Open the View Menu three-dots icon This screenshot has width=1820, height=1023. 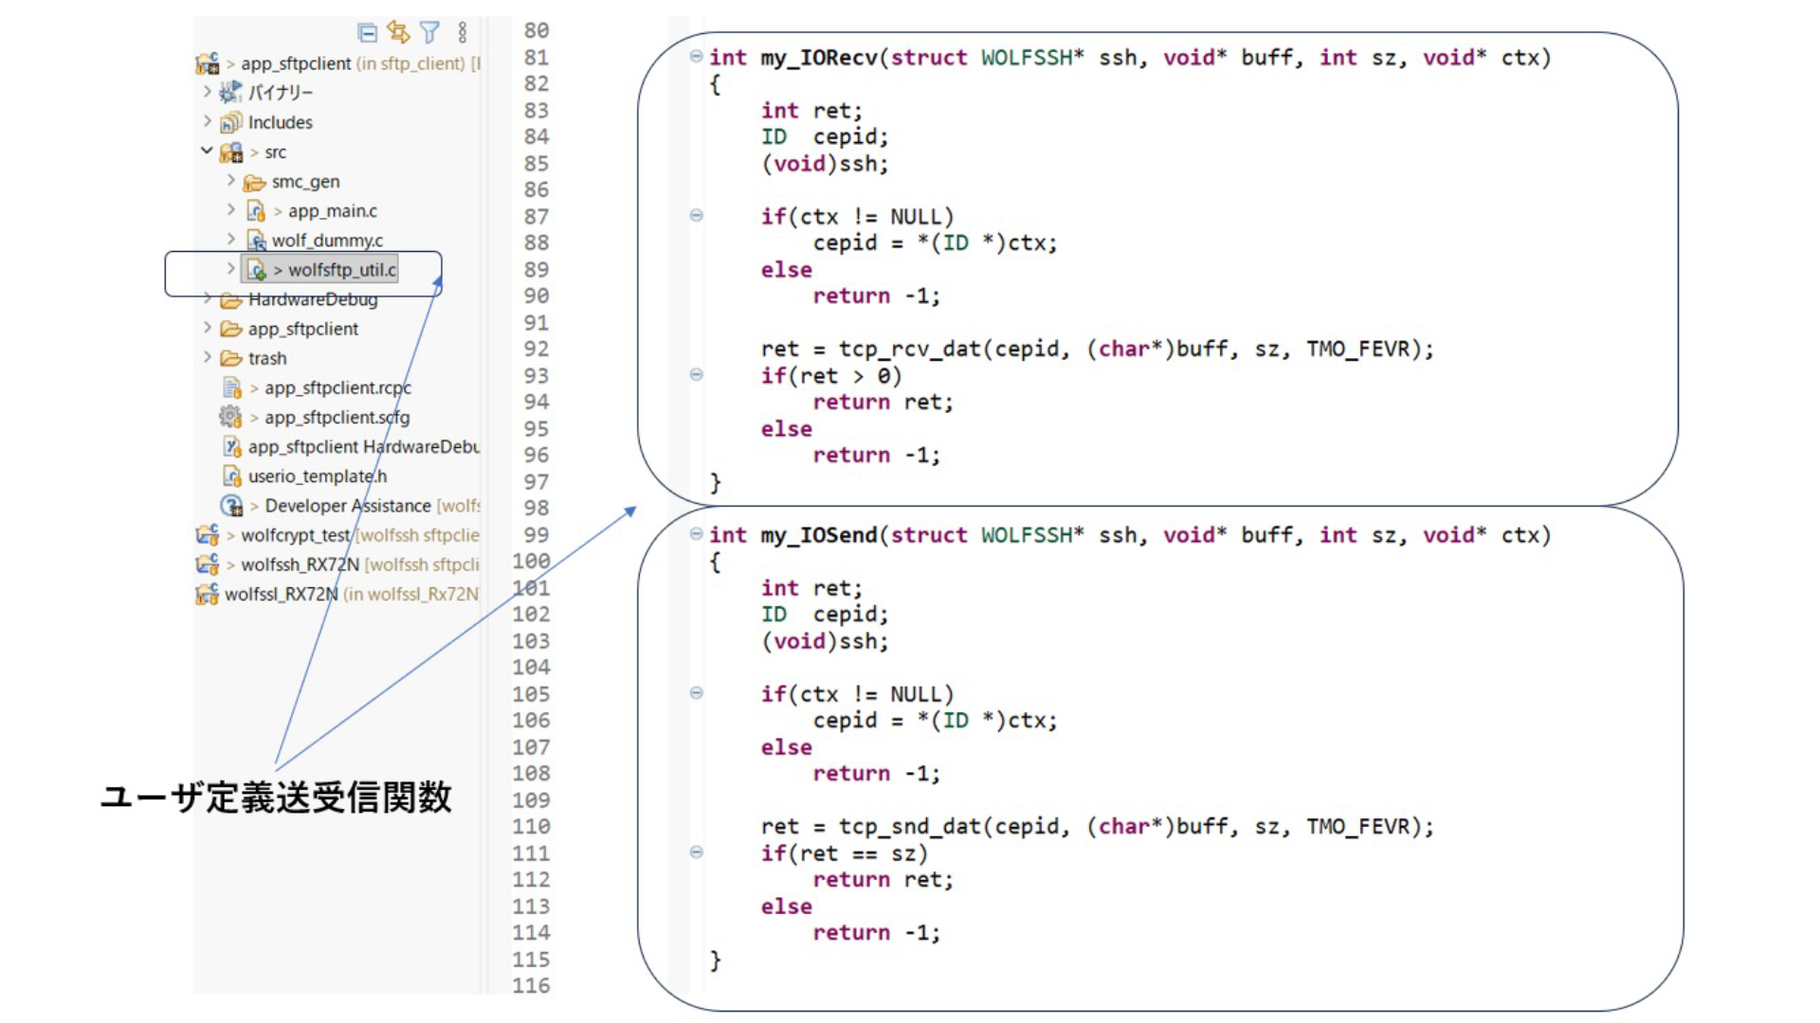tap(463, 33)
